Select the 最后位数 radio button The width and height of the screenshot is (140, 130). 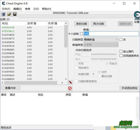pyautogui.click(x=99, y=76)
